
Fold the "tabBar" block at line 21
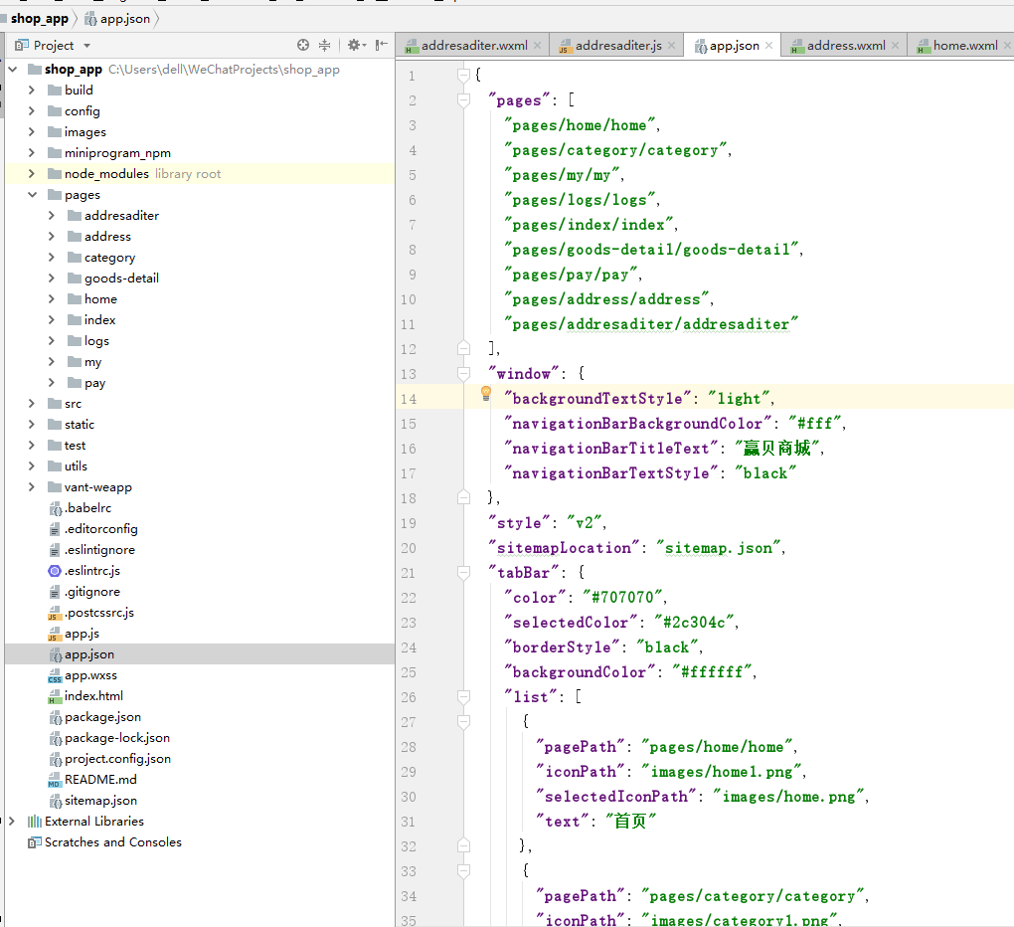point(463,573)
